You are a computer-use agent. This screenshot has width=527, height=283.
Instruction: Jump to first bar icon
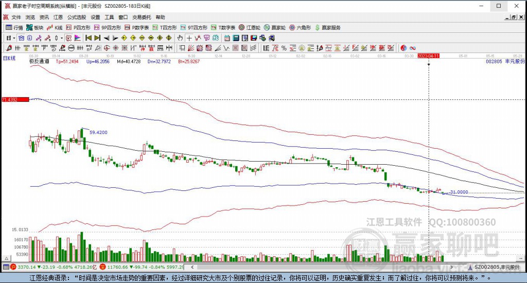[x=89, y=38]
